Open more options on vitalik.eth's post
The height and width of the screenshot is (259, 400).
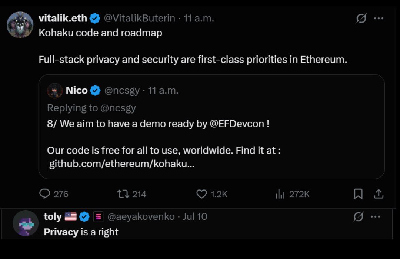coord(379,18)
